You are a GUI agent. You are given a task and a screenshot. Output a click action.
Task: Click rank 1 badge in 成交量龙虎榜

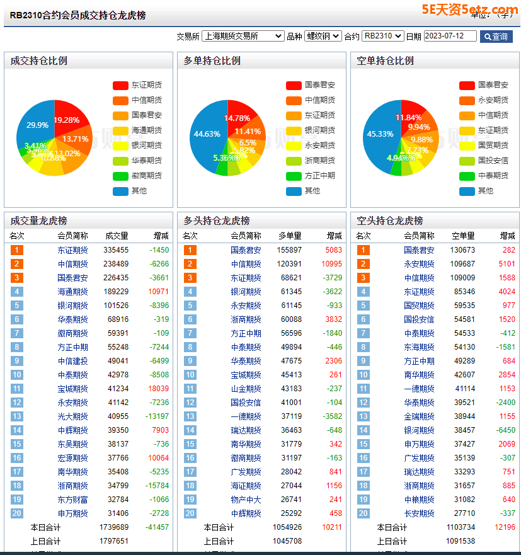point(16,250)
